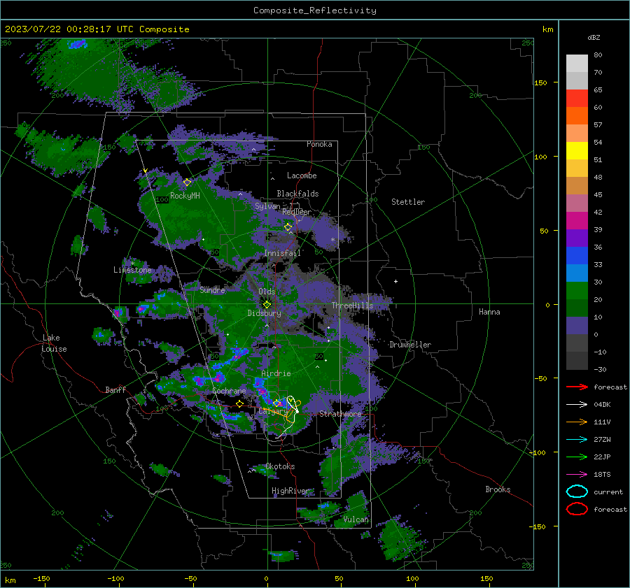Viewport: 630px width, 588px height.
Task: Click the Vulcan label
Action: (356, 519)
